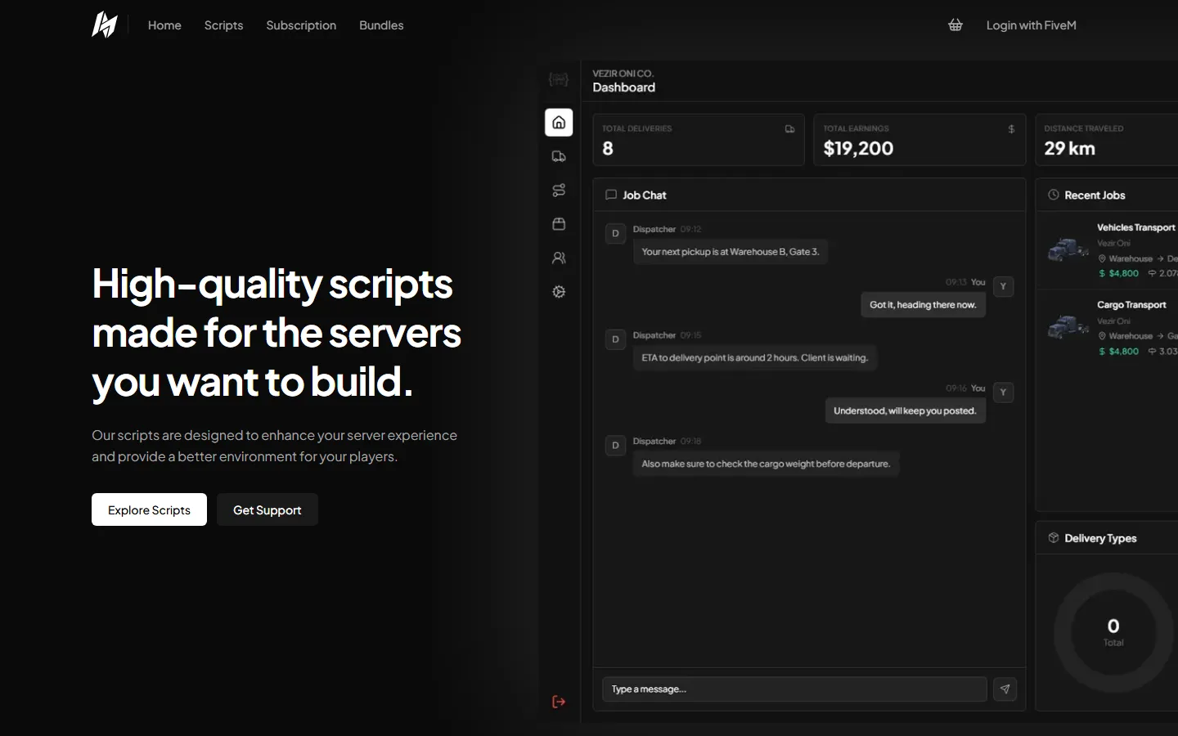The height and width of the screenshot is (736, 1178).
Task: Click the Vehicles Transport truck thumbnail
Action: coord(1068,249)
